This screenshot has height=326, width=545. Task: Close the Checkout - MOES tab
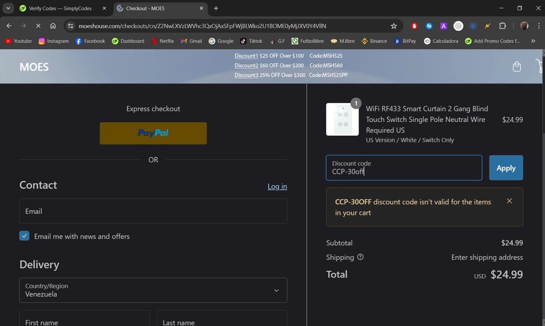tap(201, 8)
